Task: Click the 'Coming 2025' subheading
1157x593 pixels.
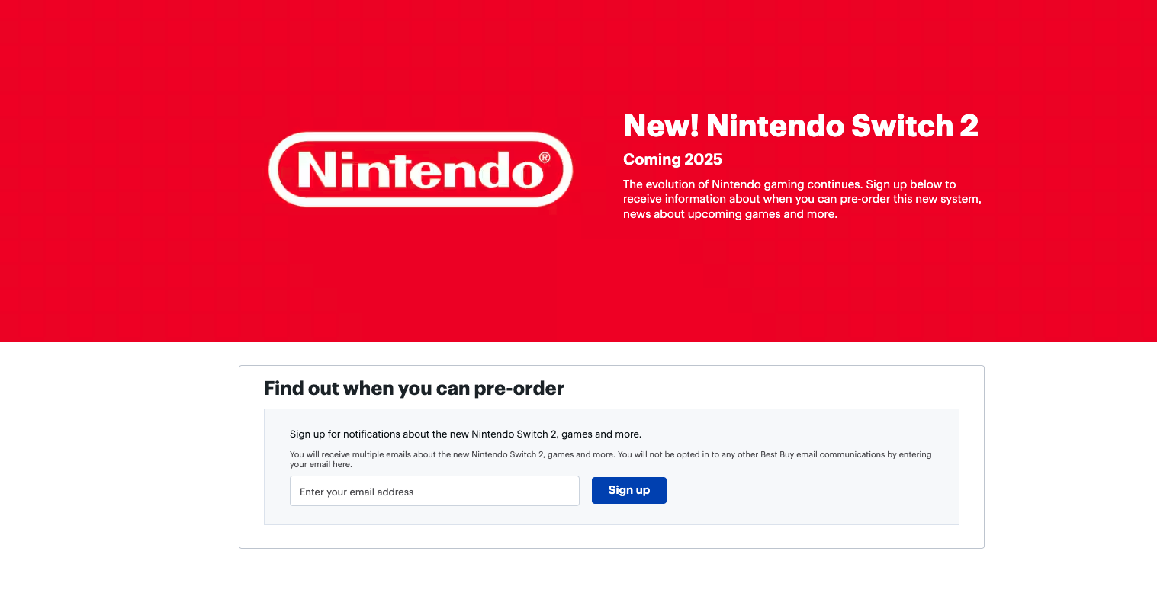Action: click(672, 159)
